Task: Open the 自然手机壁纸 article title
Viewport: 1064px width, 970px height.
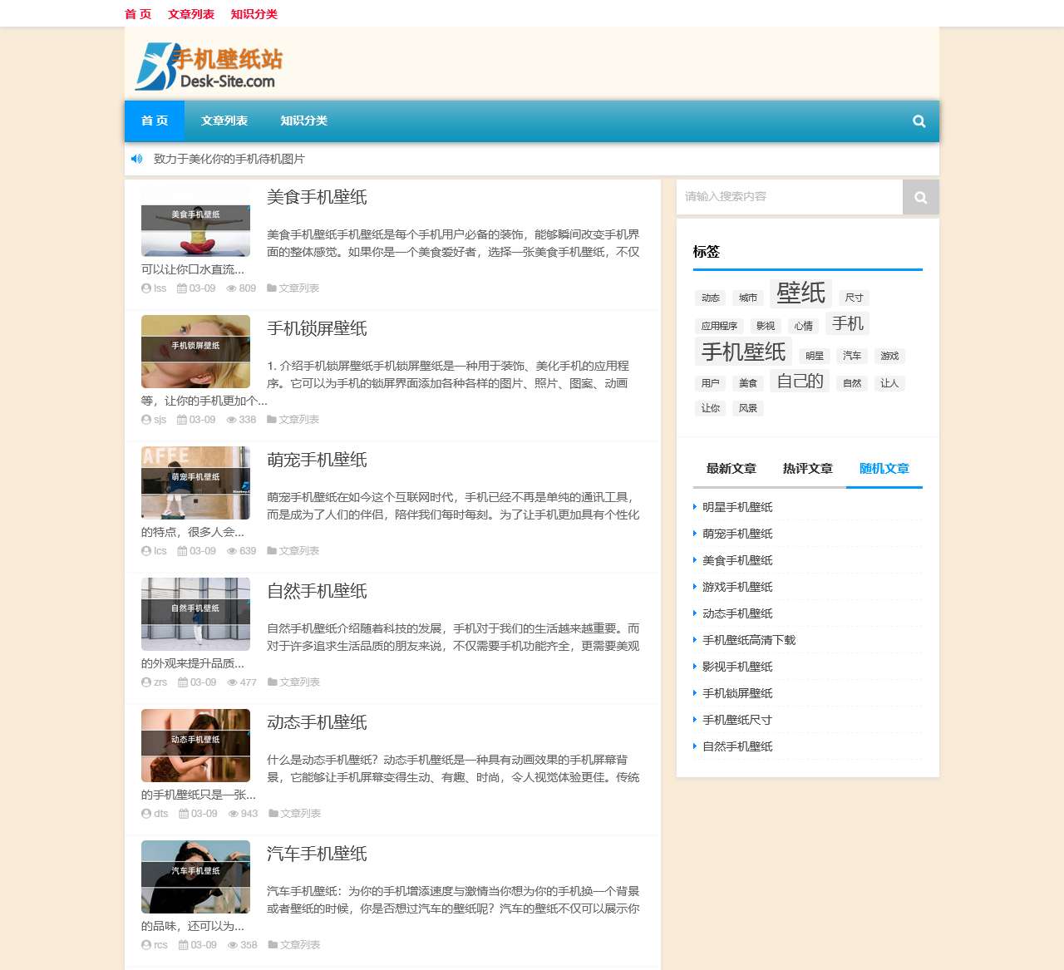Action: [x=317, y=591]
